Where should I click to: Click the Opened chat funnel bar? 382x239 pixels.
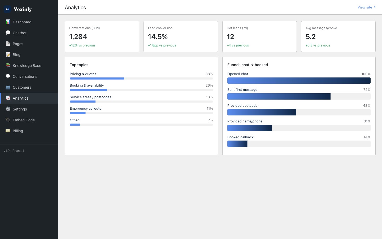(299, 81)
